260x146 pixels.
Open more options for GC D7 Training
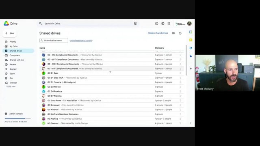click(x=180, y=96)
